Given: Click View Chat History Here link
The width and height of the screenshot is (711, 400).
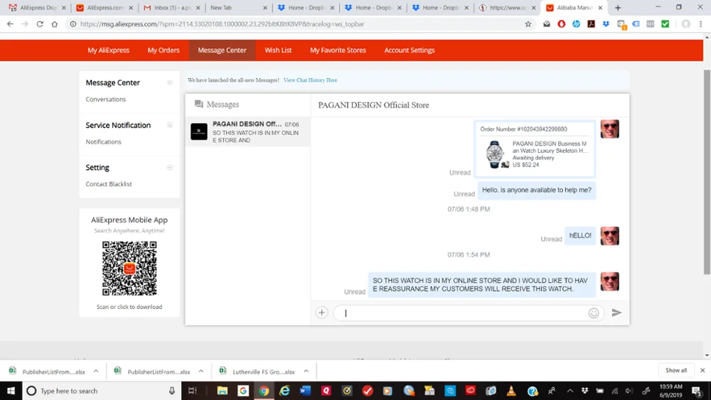Looking at the screenshot, I should point(310,80).
